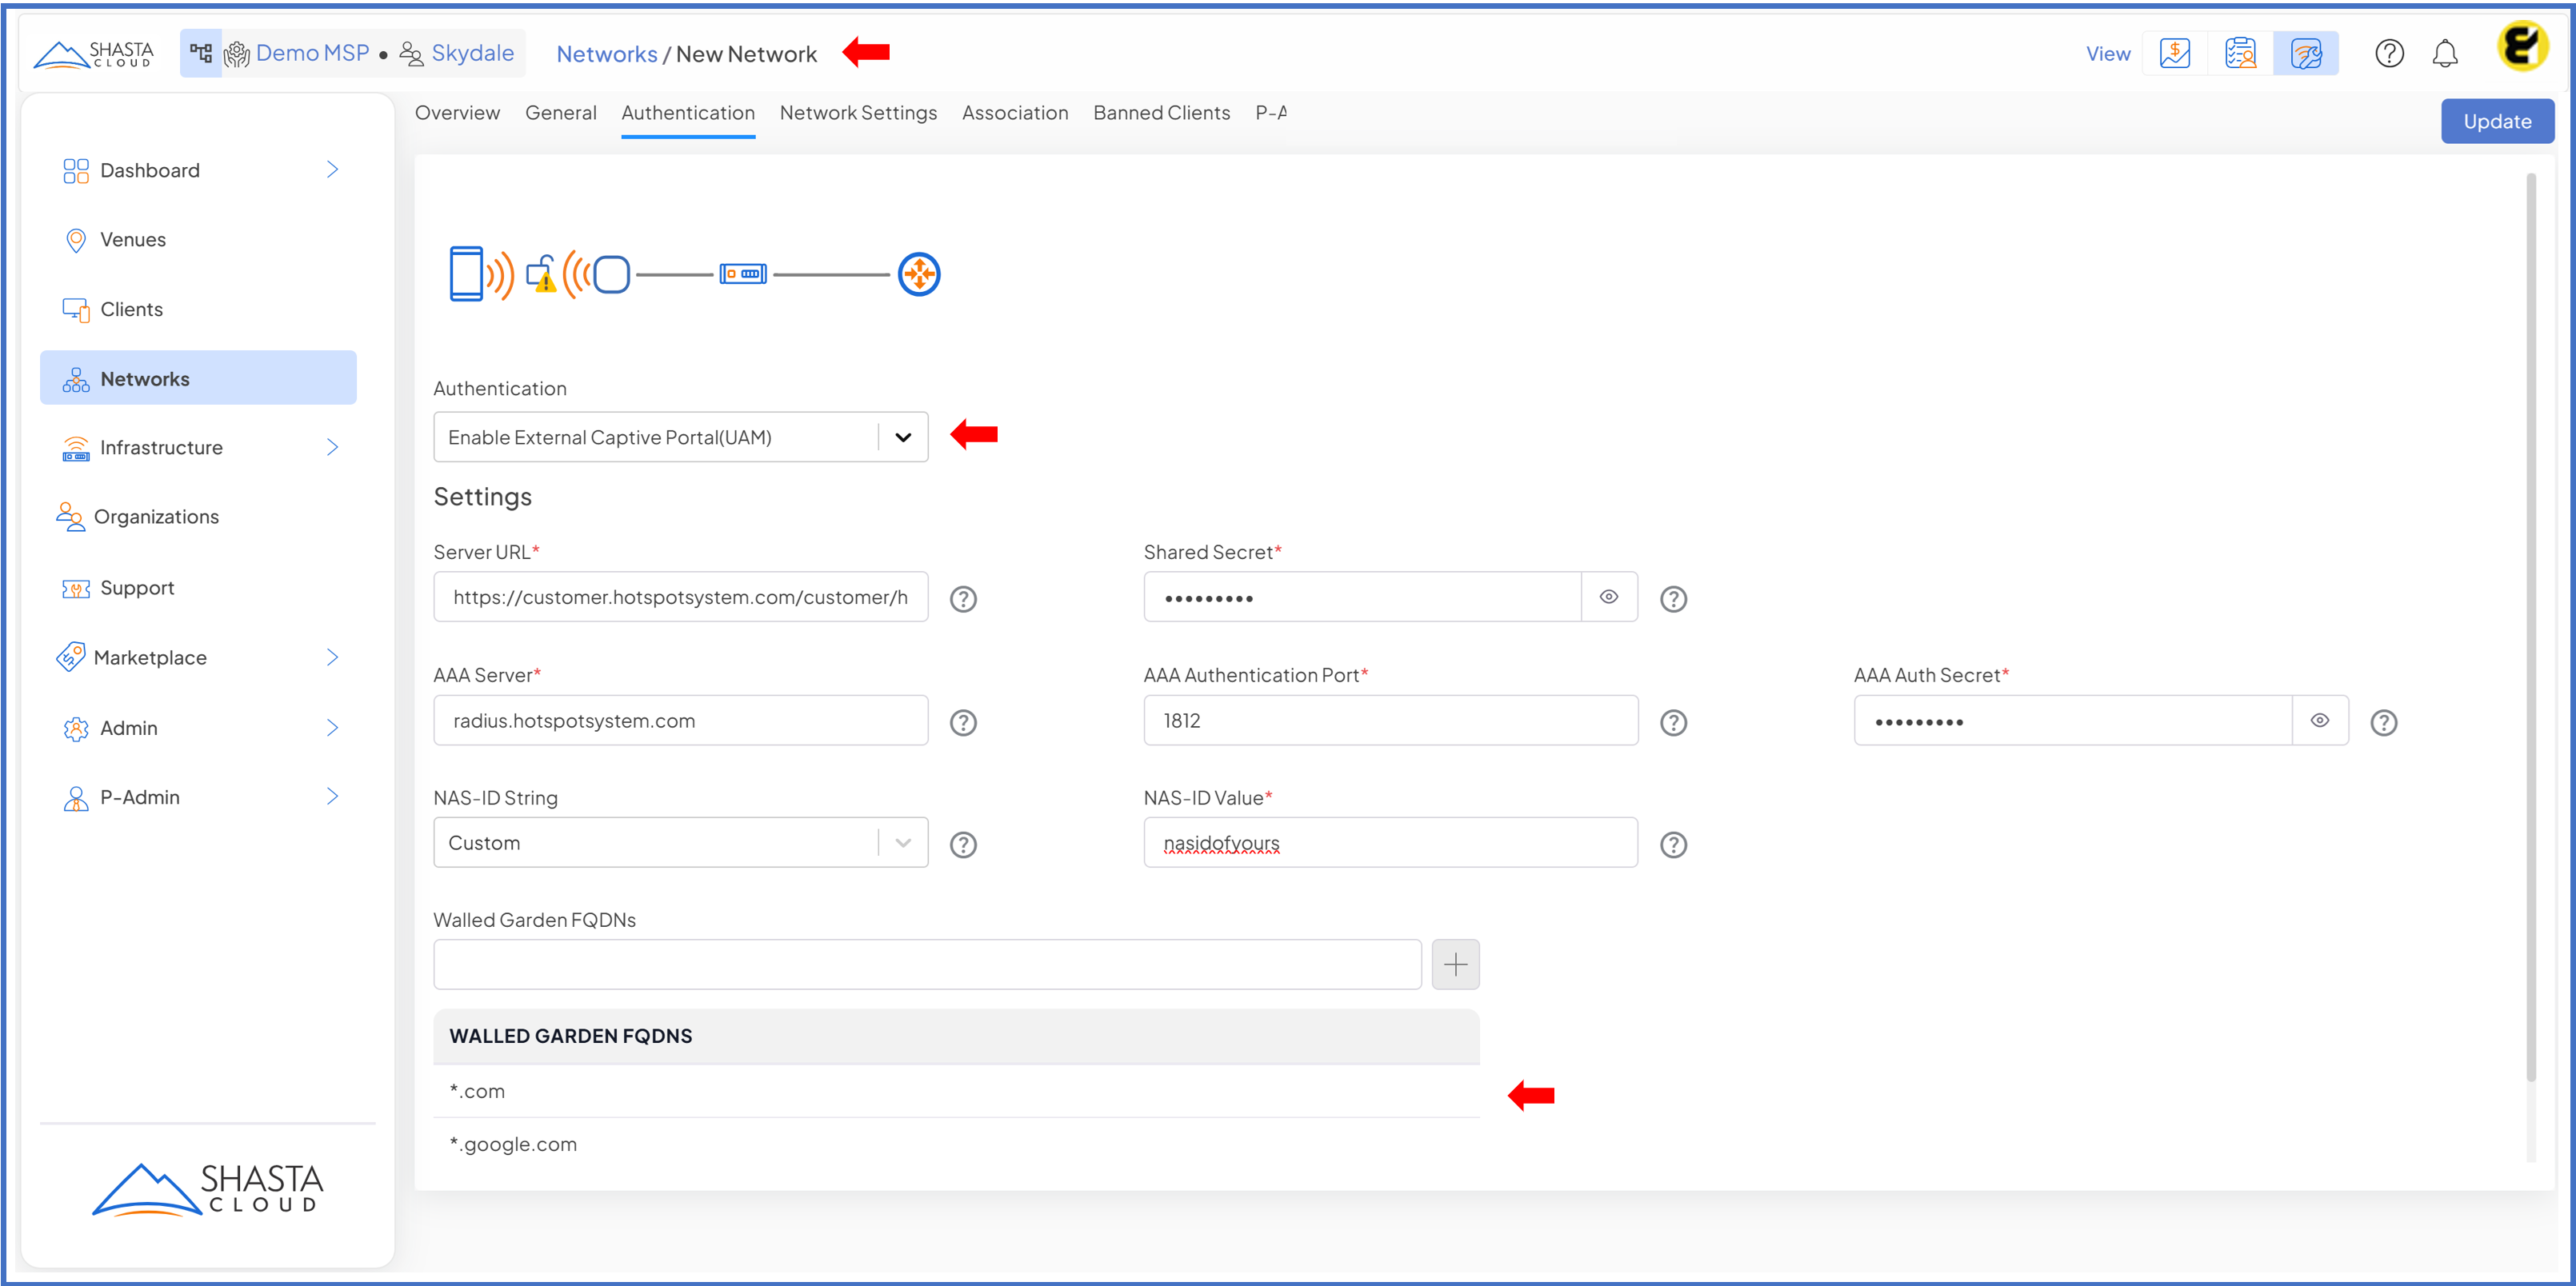Click the AAA Server input field
Image resolution: width=2576 pixels, height=1286 pixels.
point(680,721)
